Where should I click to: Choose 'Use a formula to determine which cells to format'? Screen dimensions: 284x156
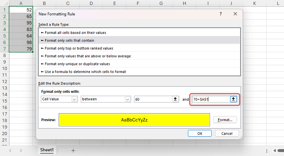click(85, 72)
